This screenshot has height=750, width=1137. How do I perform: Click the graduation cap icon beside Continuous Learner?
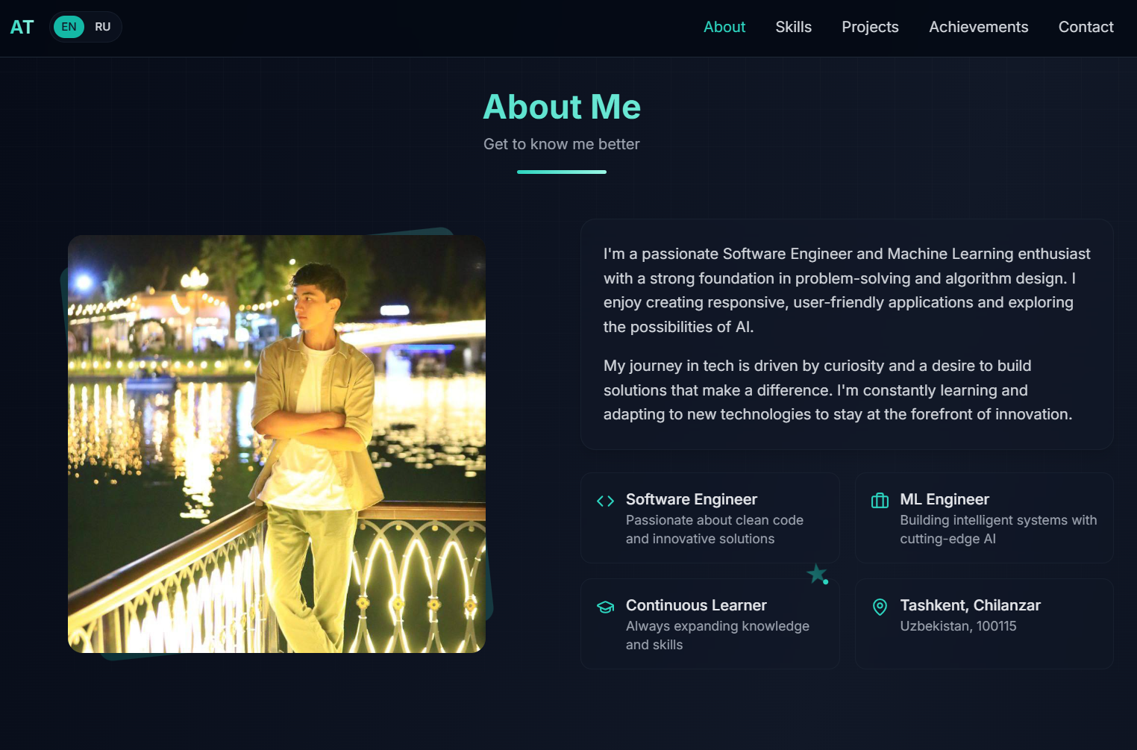[605, 607]
